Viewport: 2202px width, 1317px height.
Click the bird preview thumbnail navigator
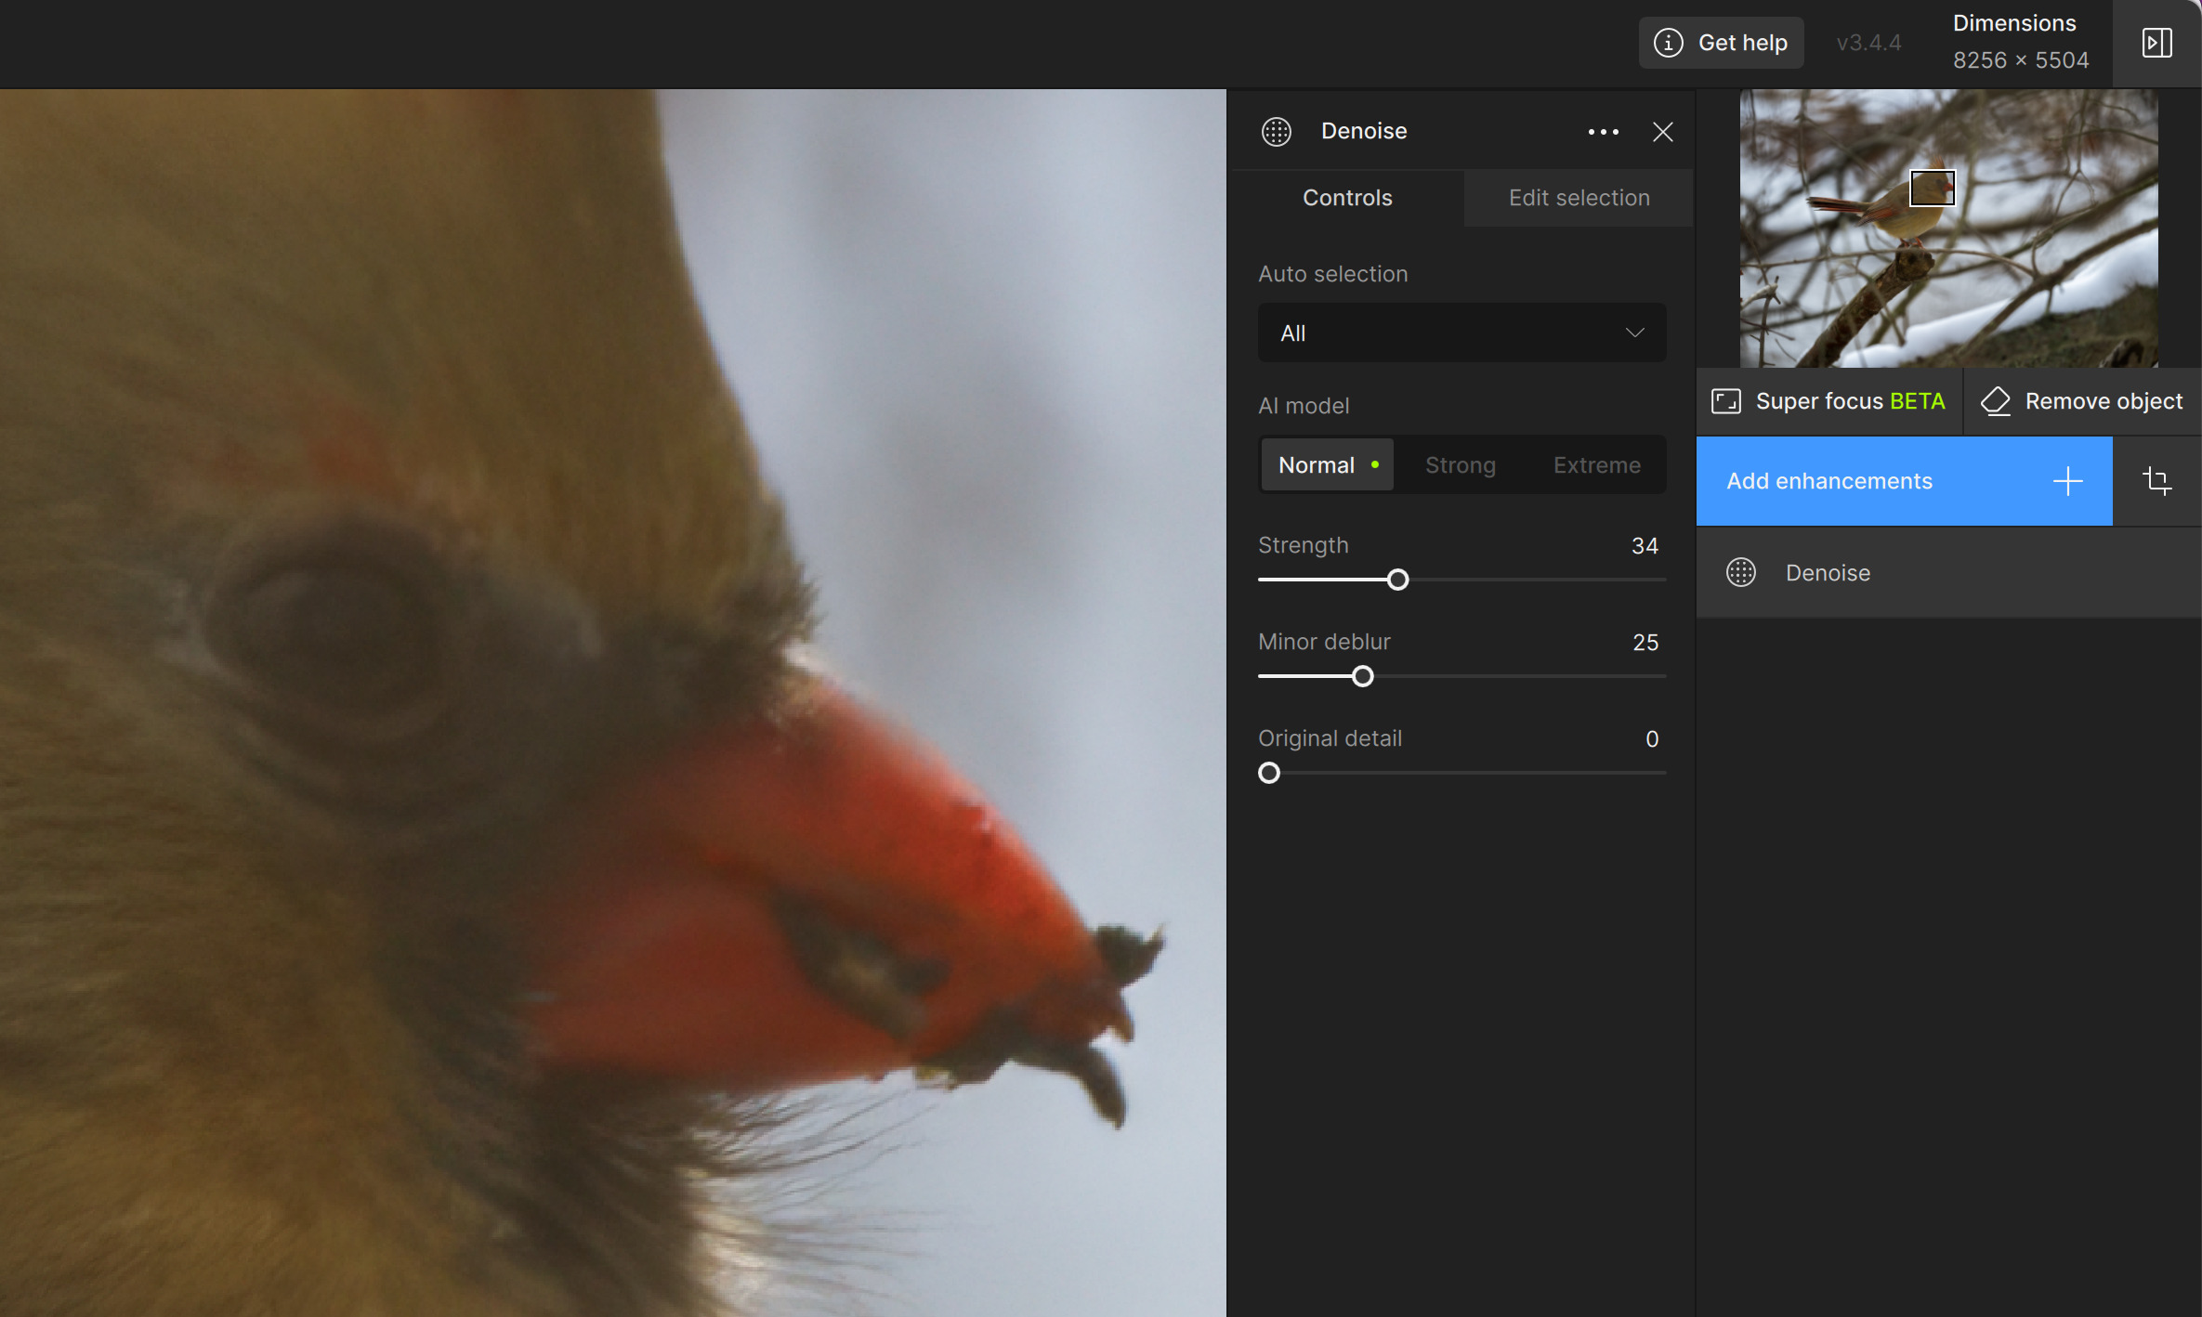(x=1948, y=228)
